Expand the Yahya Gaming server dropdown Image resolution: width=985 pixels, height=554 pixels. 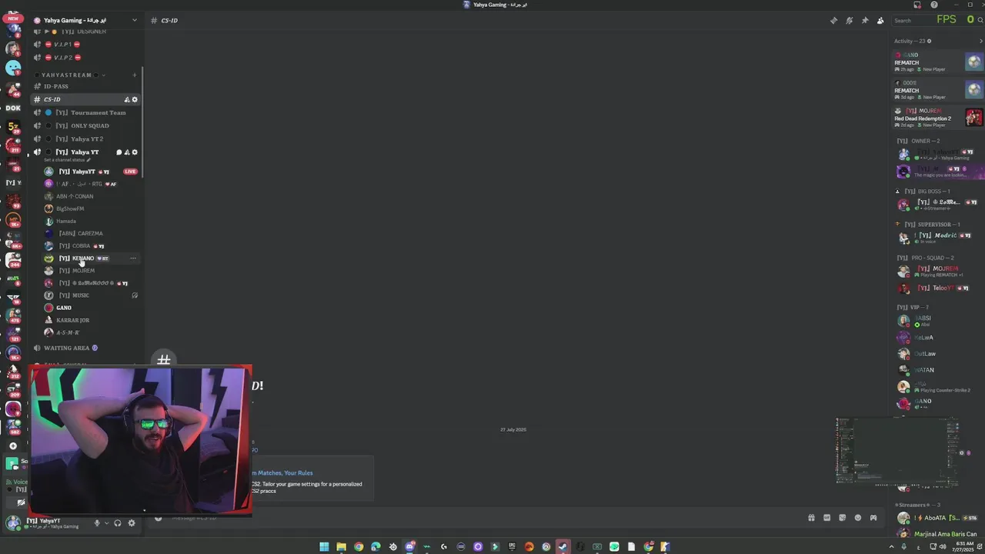pos(134,20)
